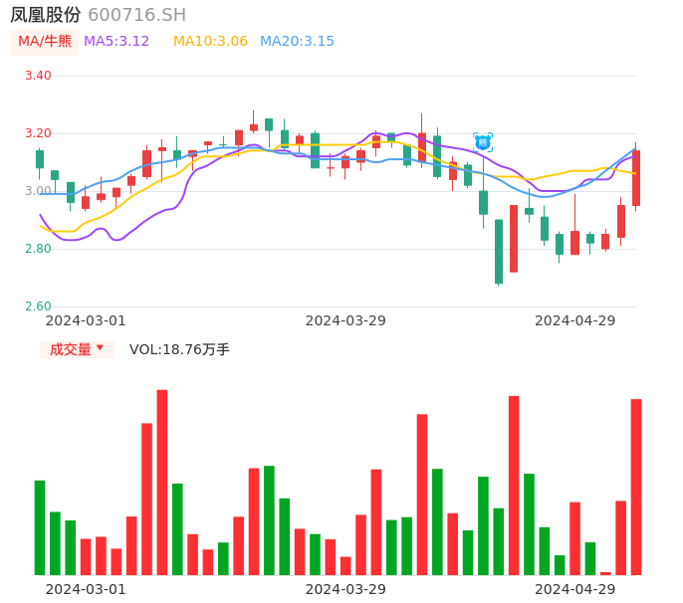Click the 2024-03-01 date label under the price chart

[x=86, y=320]
